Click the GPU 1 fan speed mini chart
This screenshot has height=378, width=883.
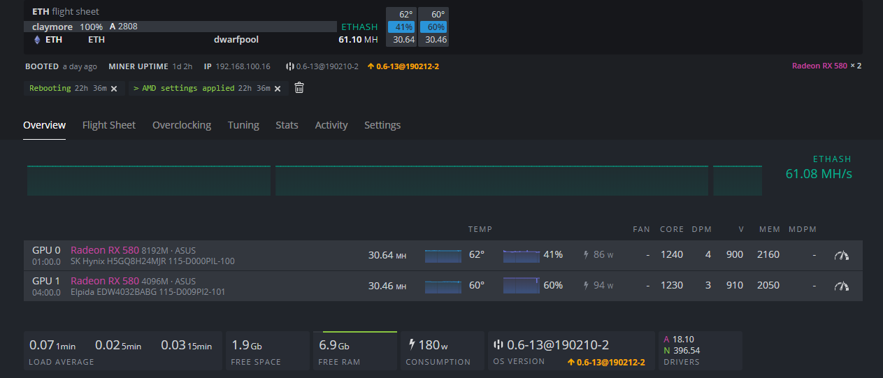point(522,286)
